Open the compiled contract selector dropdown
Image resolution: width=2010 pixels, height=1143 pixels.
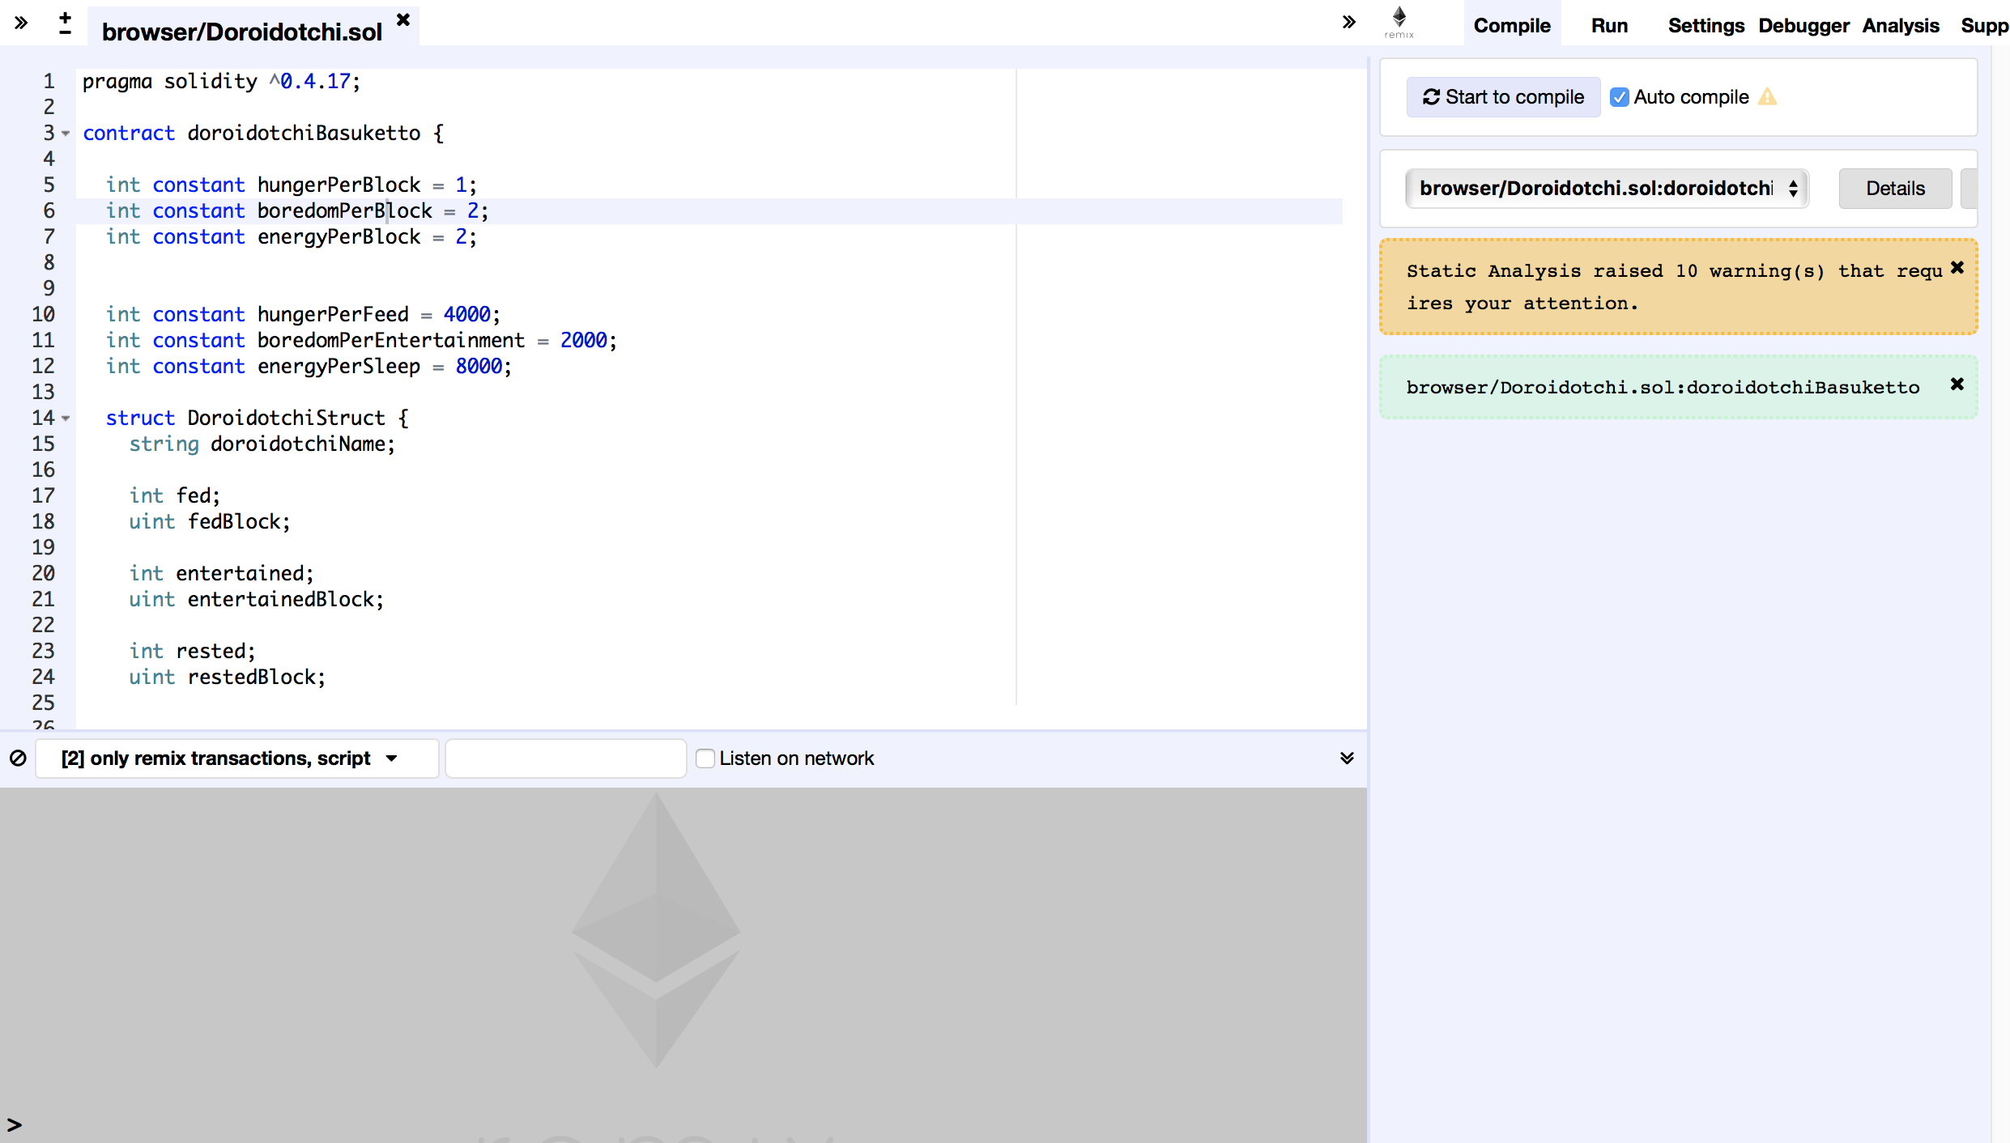1607,189
